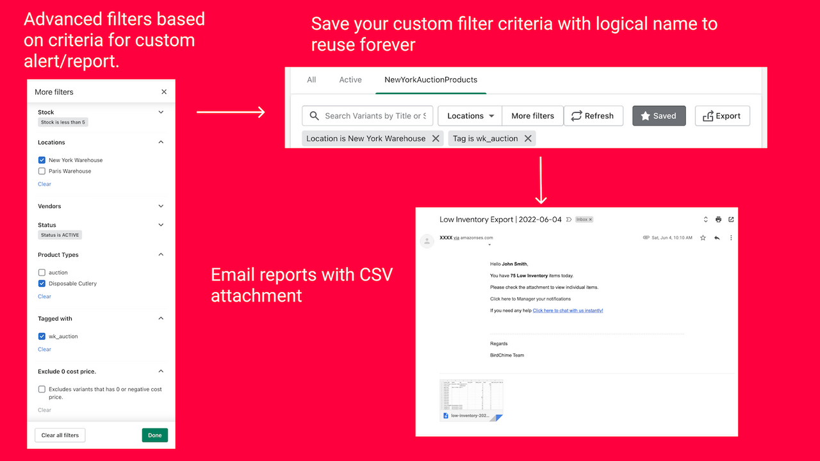The image size is (820, 461).
Task: Reply to the BirdChime email
Action: [716, 238]
